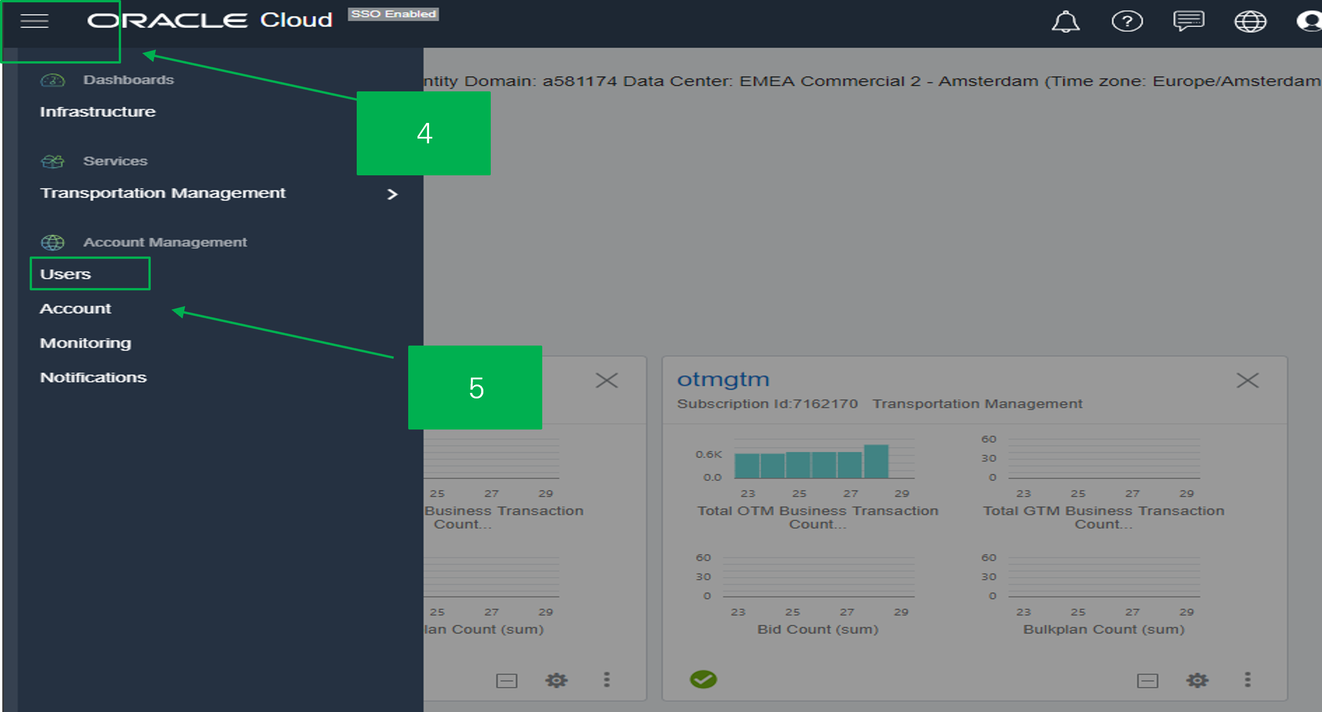Click green status checkmark on otmgtm card
Viewport: 1322px width, 712px height.
tap(703, 679)
